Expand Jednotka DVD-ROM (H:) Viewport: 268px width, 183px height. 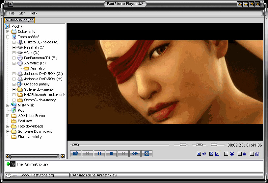[14, 79]
